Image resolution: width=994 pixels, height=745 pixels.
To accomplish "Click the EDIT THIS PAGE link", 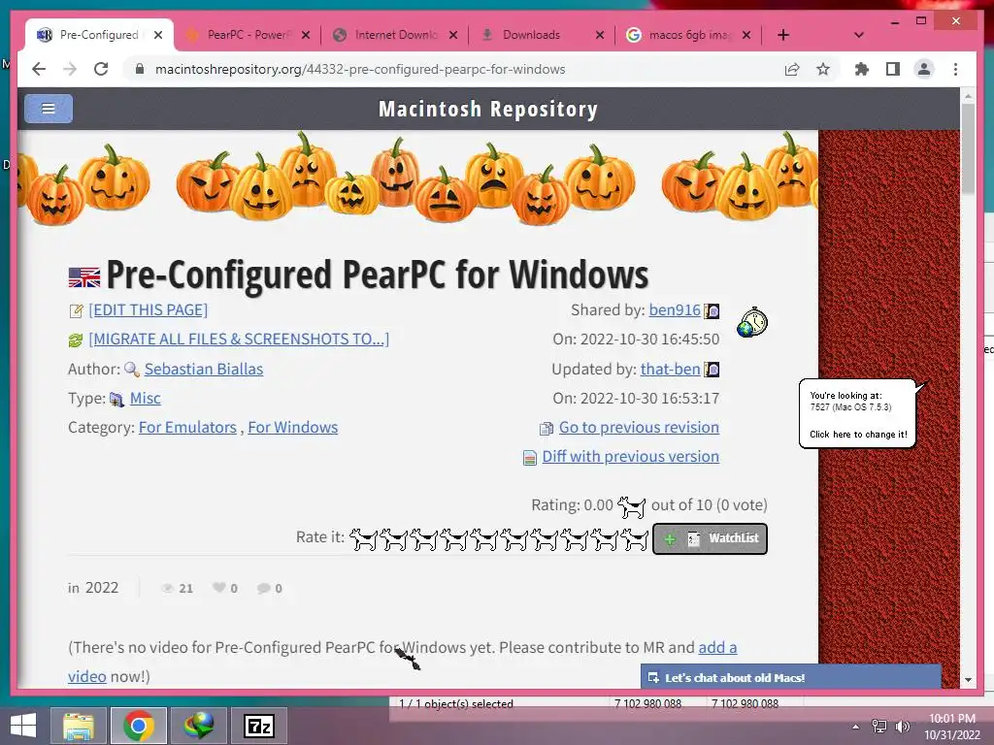I will [149, 309].
